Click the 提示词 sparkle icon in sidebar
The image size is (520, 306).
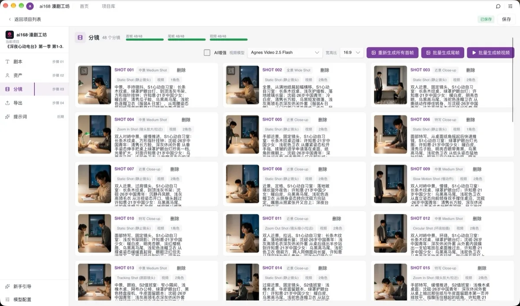(7, 117)
